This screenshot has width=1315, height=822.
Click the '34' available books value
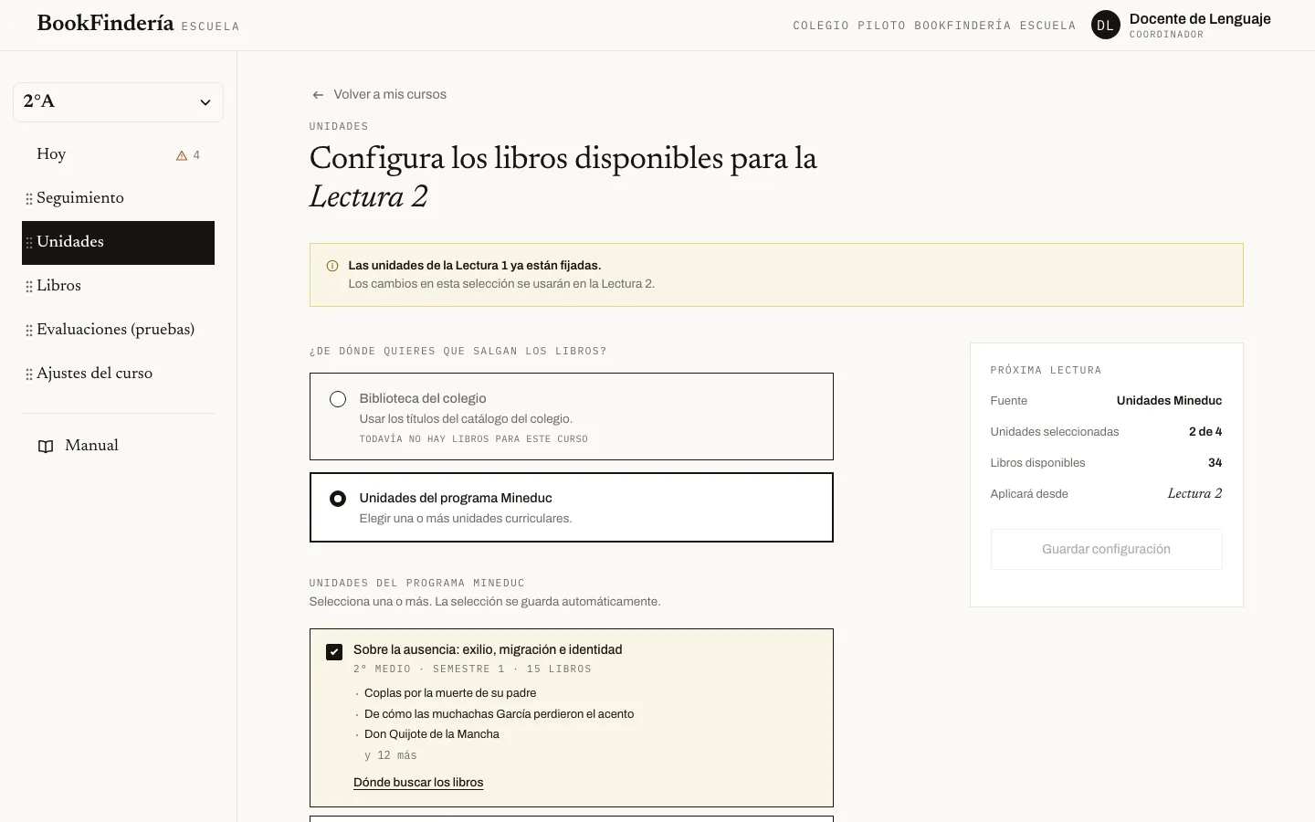pyautogui.click(x=1215, y=463)
